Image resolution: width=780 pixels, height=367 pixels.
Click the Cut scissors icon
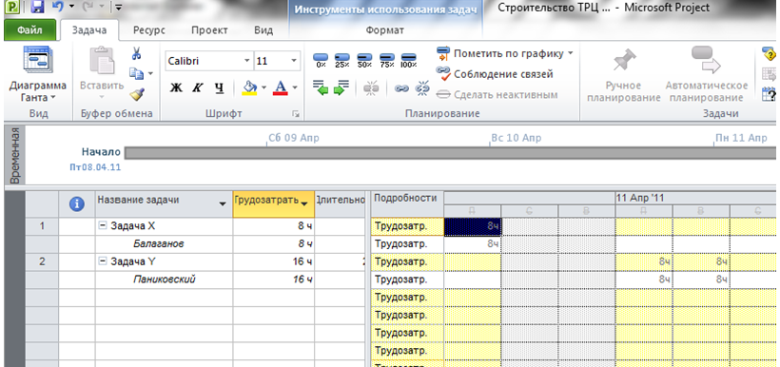[137, 52]
